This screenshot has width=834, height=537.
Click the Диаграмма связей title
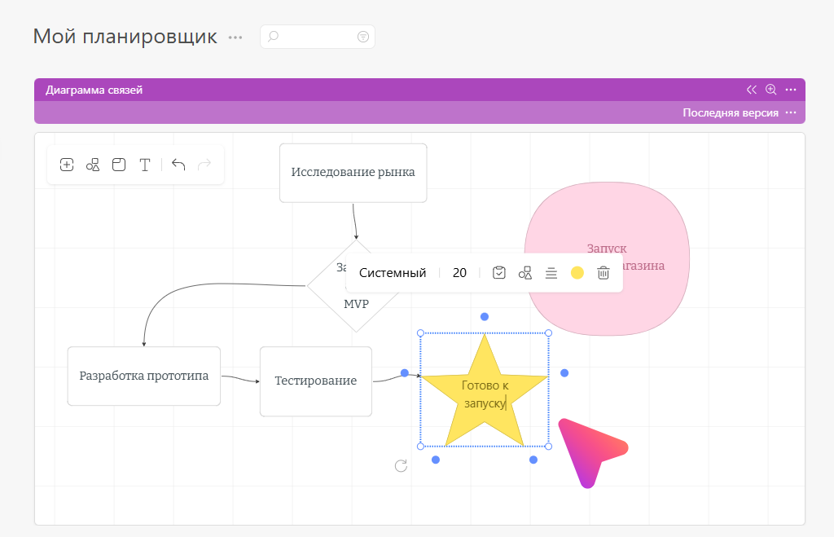tap(94, 90)
